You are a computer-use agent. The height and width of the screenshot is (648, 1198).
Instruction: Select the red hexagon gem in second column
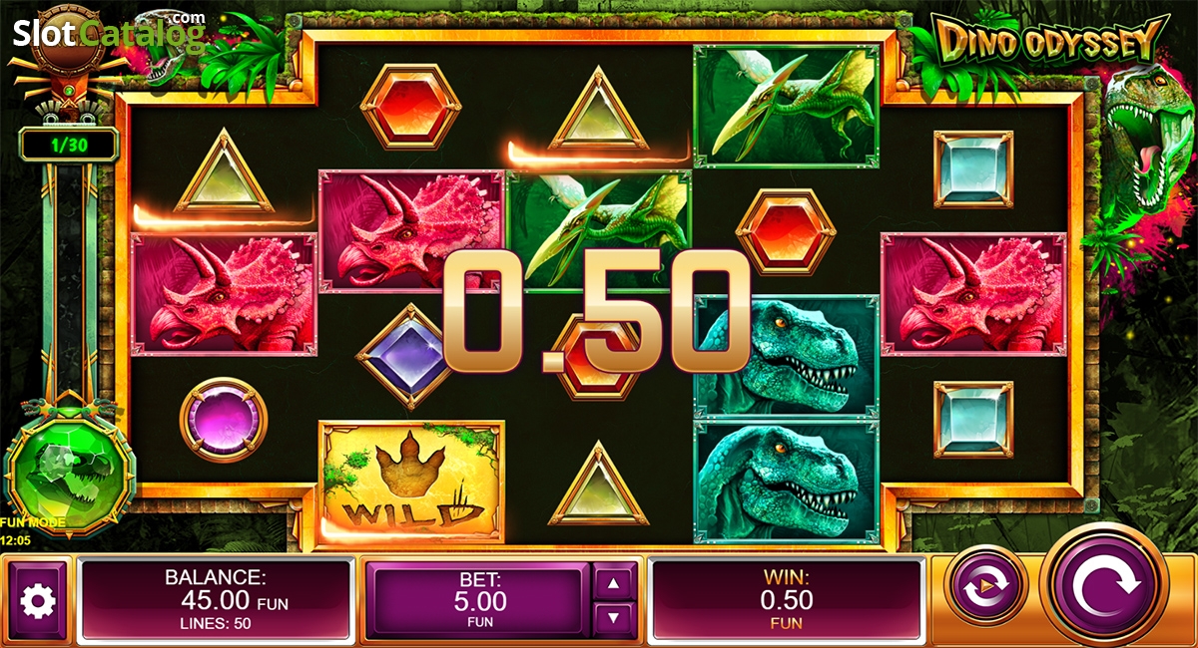410,107
